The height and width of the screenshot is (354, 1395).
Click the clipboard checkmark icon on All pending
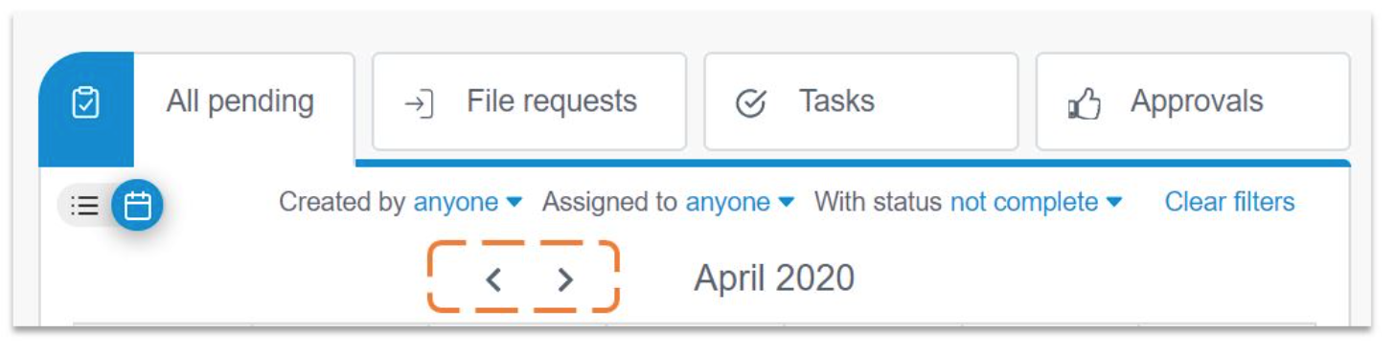click(85, 102)
